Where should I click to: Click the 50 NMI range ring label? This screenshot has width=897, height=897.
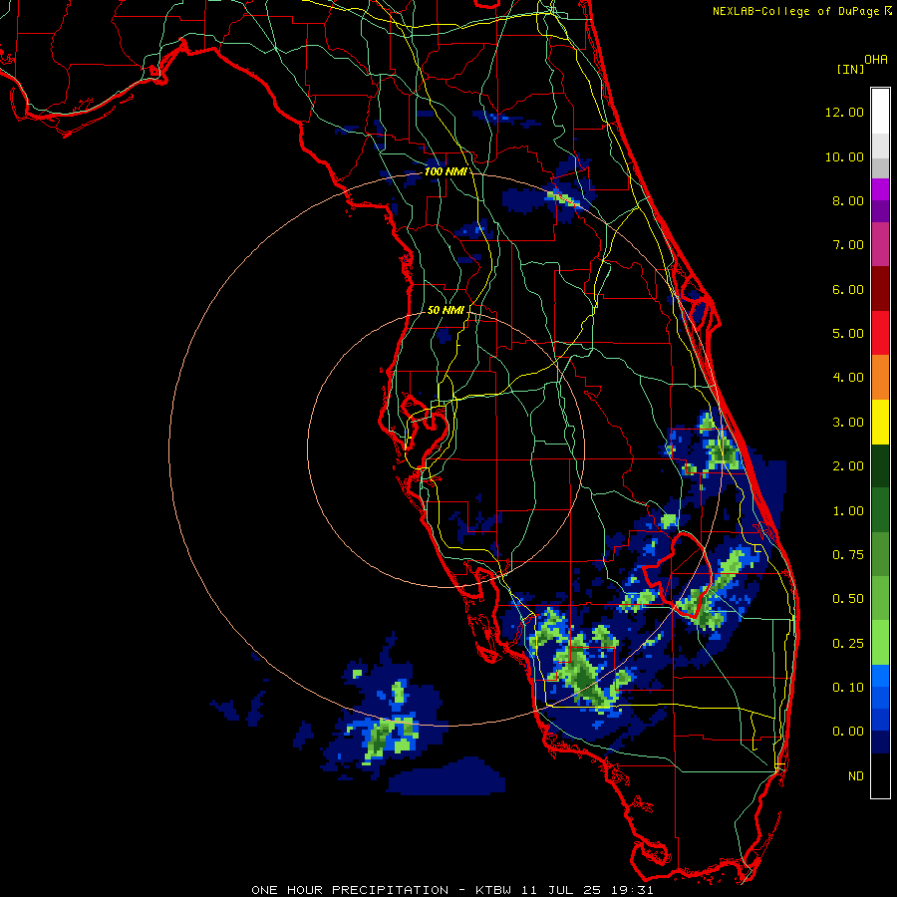click(x=446, y=310)
